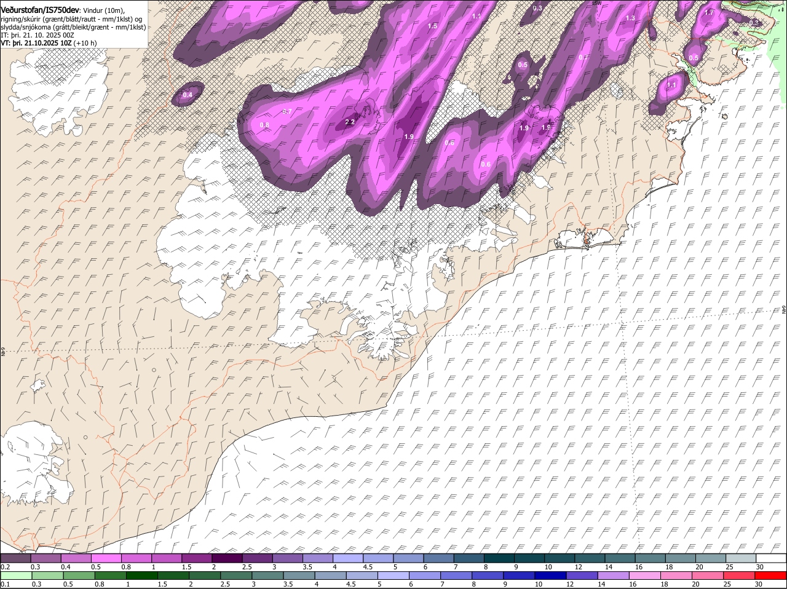
Task: Click the 0.8 precipitation label on the map
Action: 264,125
